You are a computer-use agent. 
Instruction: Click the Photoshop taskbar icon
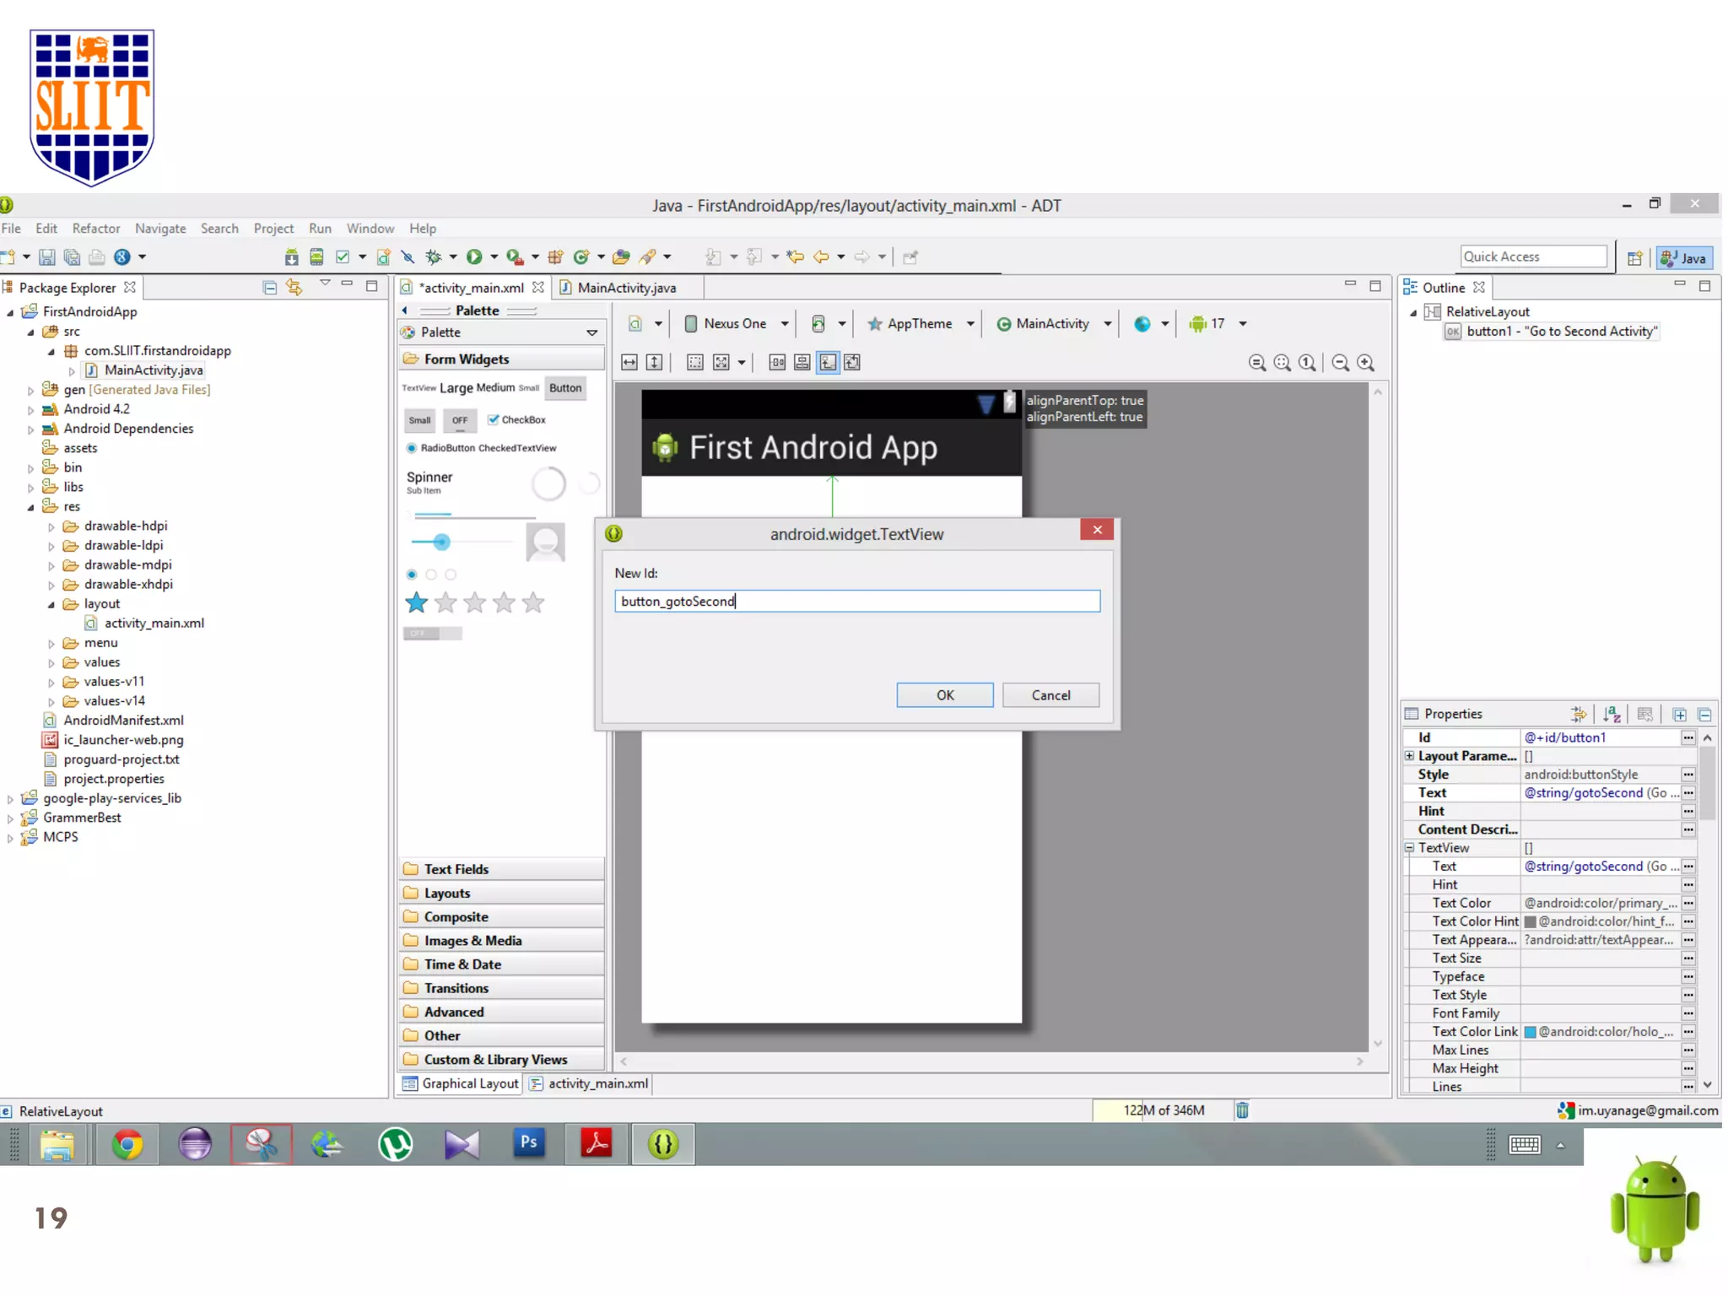(529, 1143)
